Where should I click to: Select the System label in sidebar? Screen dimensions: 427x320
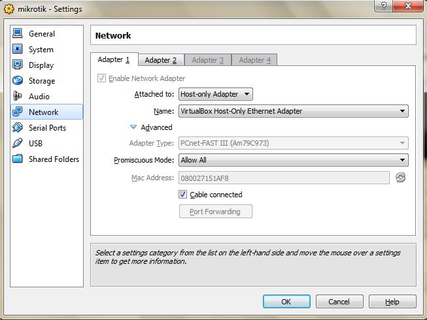(x=41, y=50)
